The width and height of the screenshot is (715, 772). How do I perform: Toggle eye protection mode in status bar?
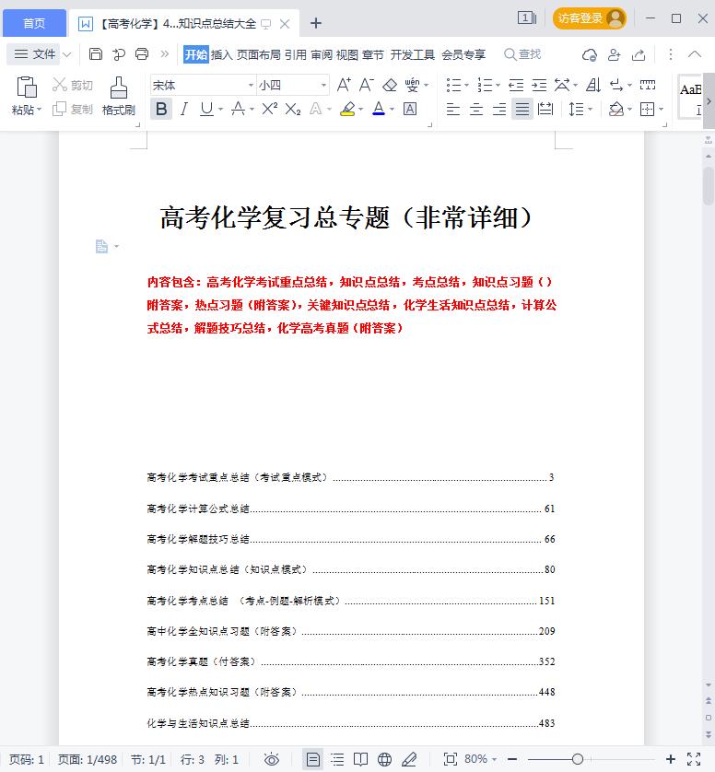pyautogui.click(x=271, y=759)
